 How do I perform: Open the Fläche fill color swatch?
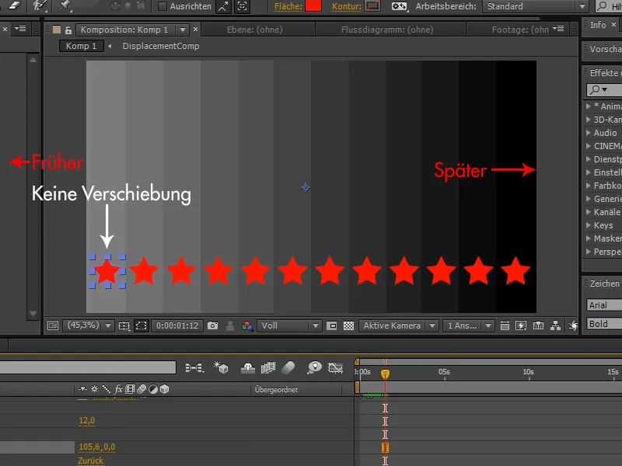pos(313,6)
